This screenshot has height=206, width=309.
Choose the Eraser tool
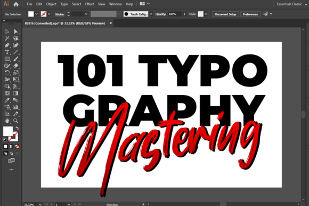click(x=16, y=66)
